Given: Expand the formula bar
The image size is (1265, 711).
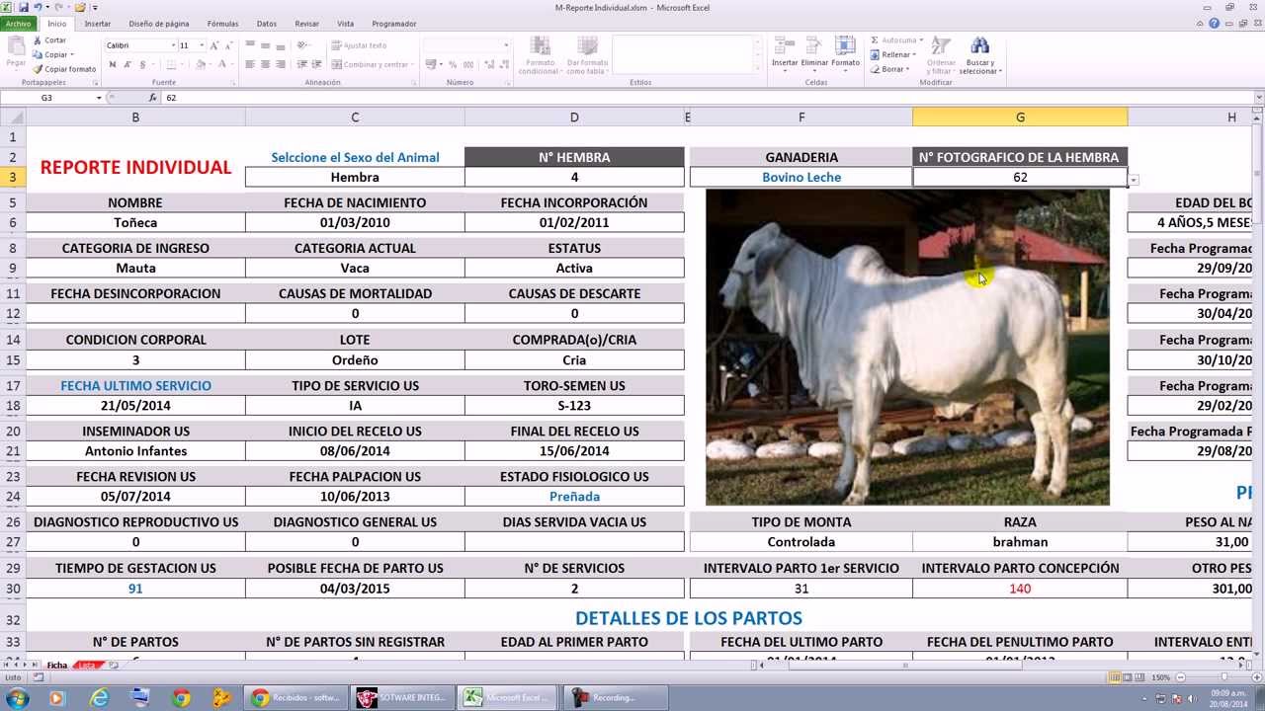Looking at the screenshot, I should pos(1258,98).
